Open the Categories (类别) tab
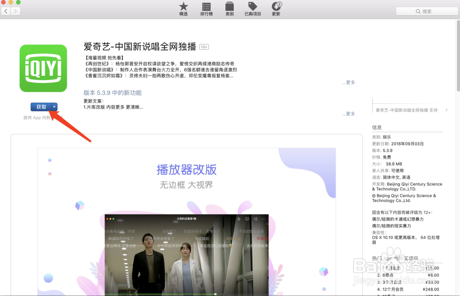The width and height of the screenshot is (460, 296). pyautogui.click(x=230, y=9)
